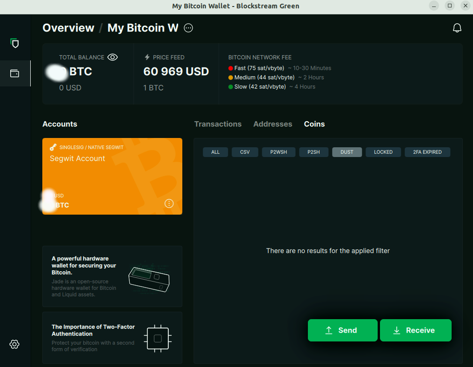The height and width of the screenshot is (367, 473).
Task: Click the 60 969 USD price value
Action: 176,72
